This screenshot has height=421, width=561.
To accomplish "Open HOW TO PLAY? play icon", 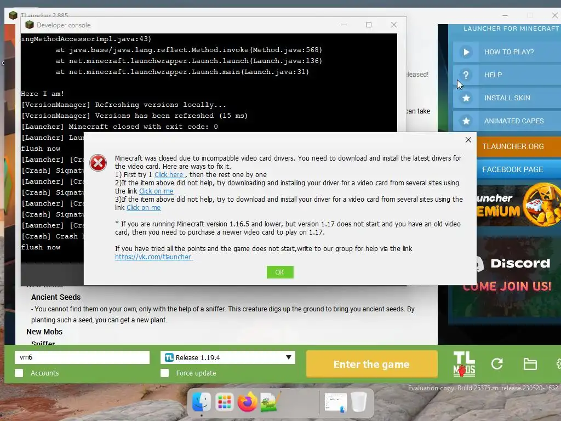I will point(466,52).
